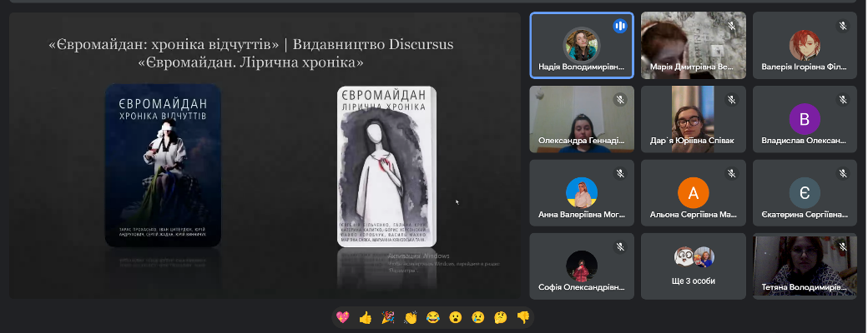The image size is (868, 333).
Task: Send the clapping hands reaction
Action: [410, 317]
